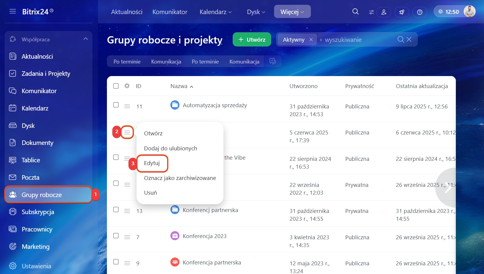Open Marketing in the sidebar
This screenshot has height=274, width=484.
pos(36,246)
